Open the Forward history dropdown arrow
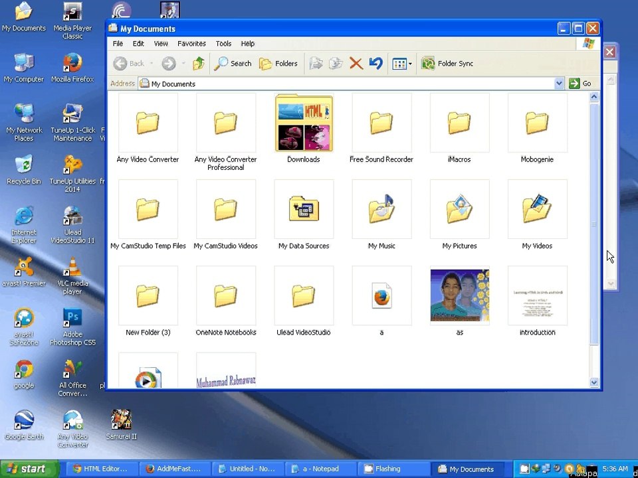Screen dimensions: 638x478 (x=183, y=64)
